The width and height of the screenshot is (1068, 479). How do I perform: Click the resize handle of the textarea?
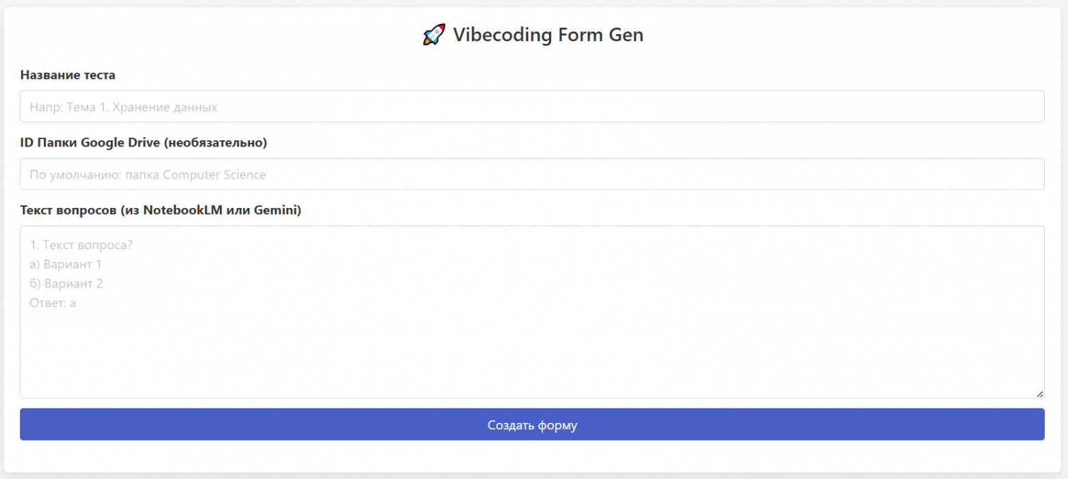[x=1041, y=393]
